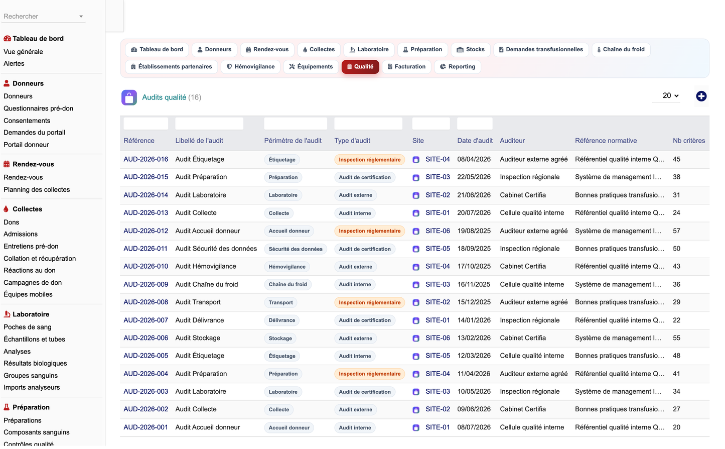The height and width of the screenshot is (449, 725).
Task: Sort by Nb critères column header
Action: pyautogui.click(x=689, y=141)
